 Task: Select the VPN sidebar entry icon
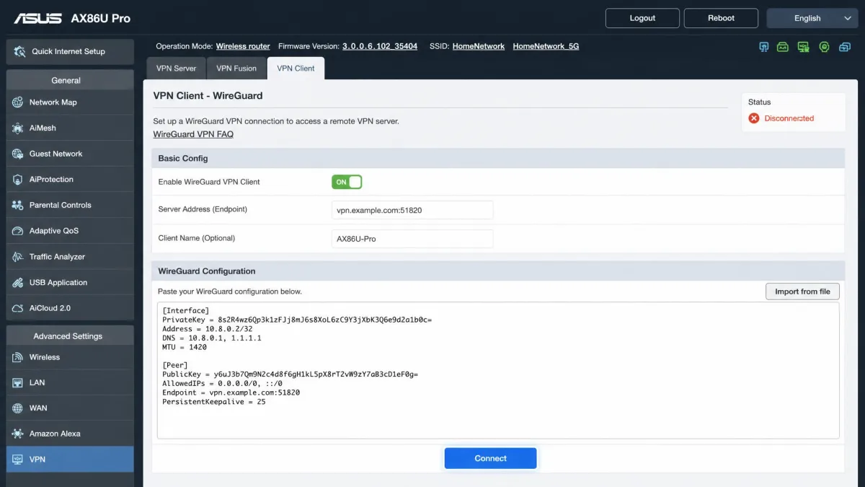[18, 460]
